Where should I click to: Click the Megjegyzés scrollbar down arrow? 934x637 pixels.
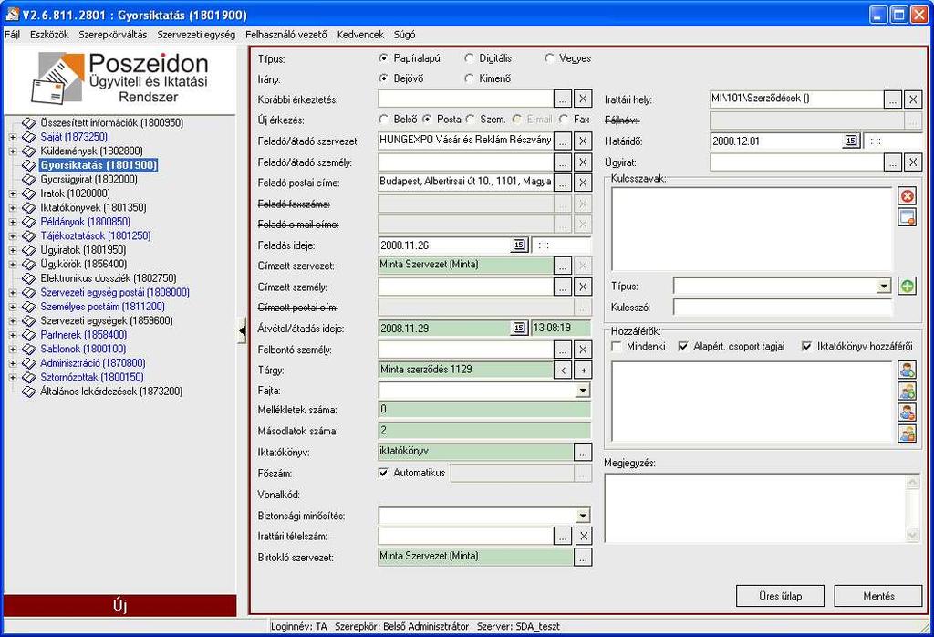coord(912,535)
